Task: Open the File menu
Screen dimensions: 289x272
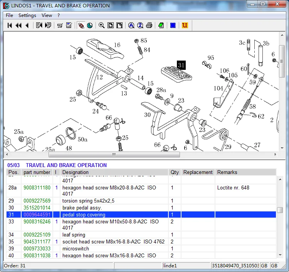Action: click(x=9, y=15)
